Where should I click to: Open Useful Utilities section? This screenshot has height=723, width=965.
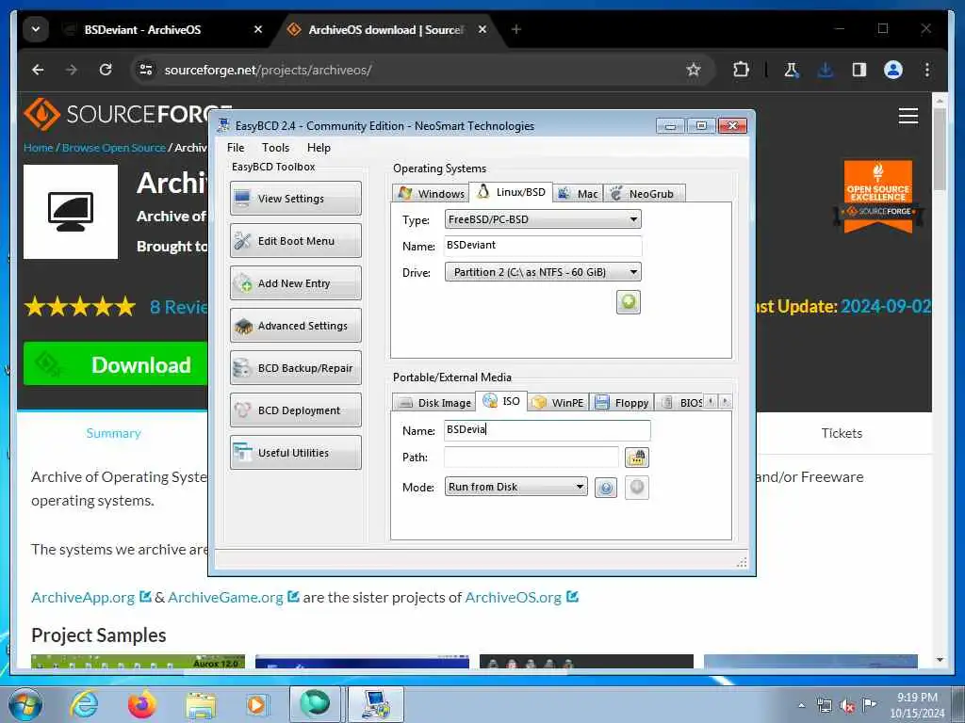pos(295,453)
